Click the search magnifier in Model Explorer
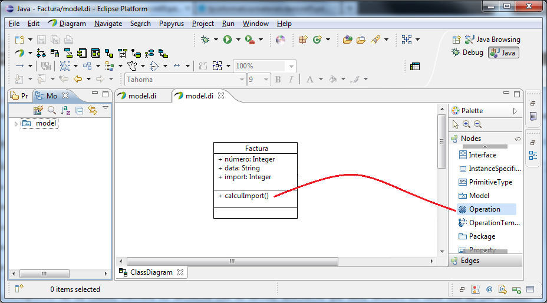This screenshot has width=547, height=303. pos(52,110)
